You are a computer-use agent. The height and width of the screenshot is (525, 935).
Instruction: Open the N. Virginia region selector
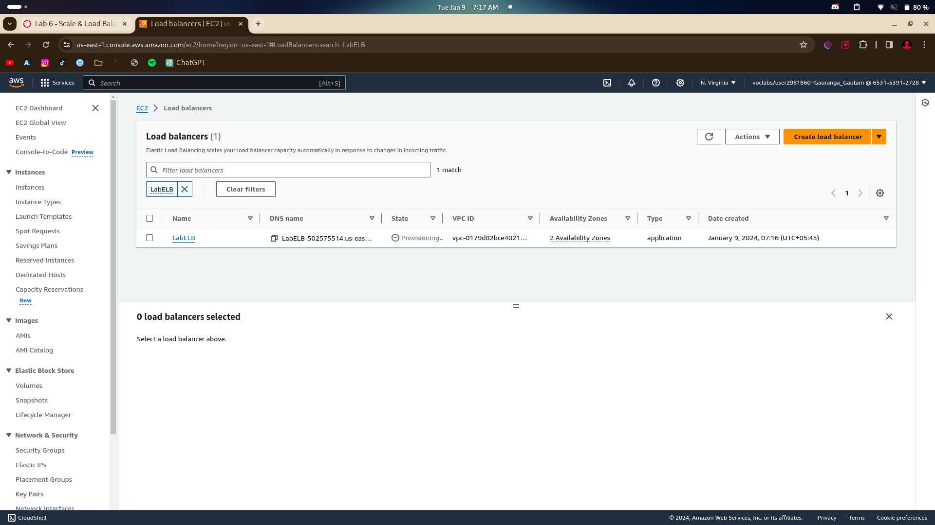718,83
